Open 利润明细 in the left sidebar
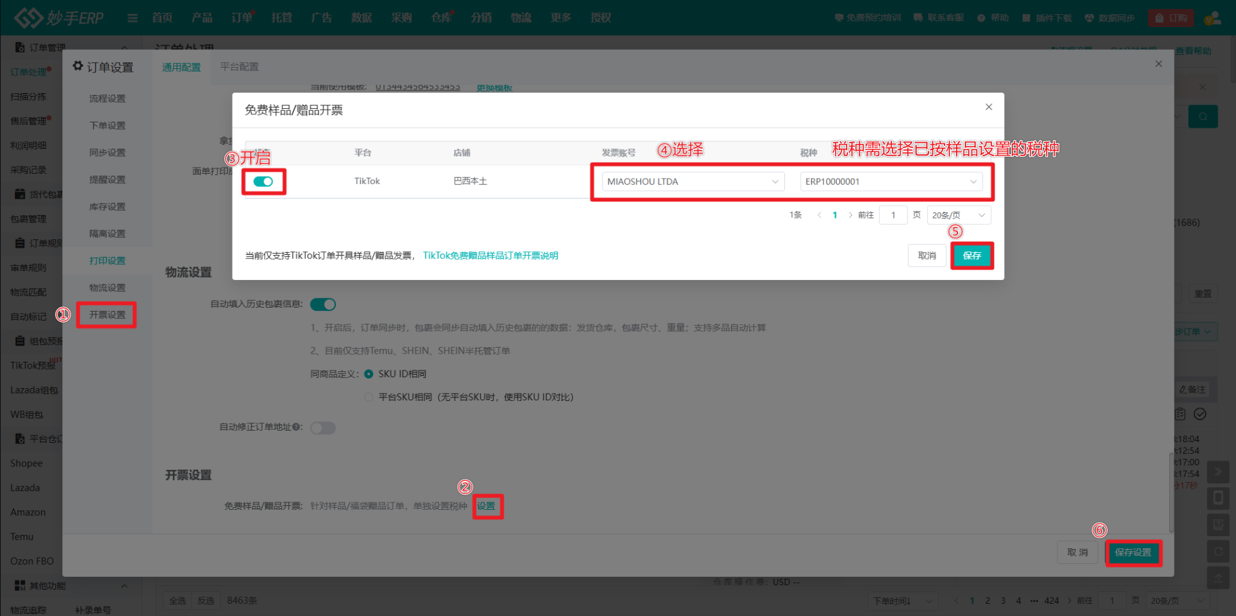Image resolution: width=1236 pixels, height=616 pixels. (x=28, y=145)
